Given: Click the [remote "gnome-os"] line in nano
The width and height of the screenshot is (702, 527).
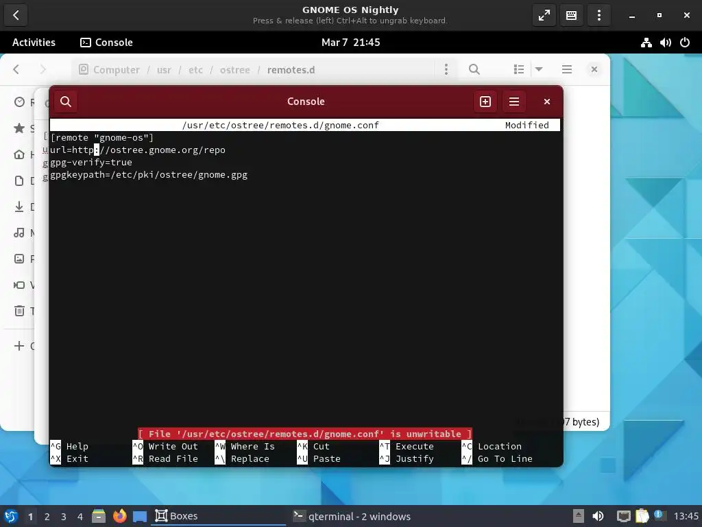Looking at the screenshot, I should (x=101, y=137).
